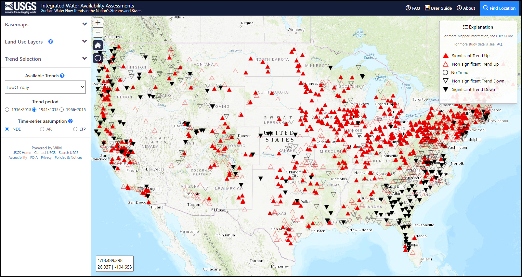This screenshot has width=522, height=277.
Task: Expand the Basemaps panel
Action: click(85, 24)
